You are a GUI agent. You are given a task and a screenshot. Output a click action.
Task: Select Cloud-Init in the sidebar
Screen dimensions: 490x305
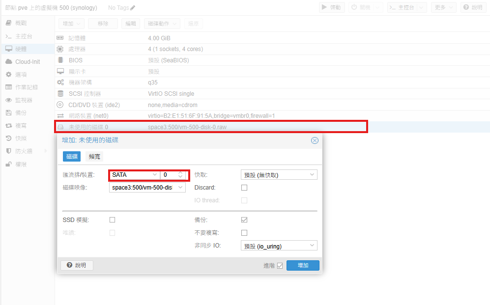(x=27, y=62)
